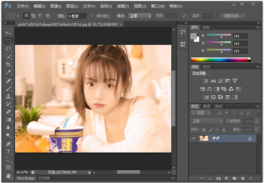The width and height of the screenshot is (264, 183).
Task: Open the 滤镜(T) menu
Action: 123,6
